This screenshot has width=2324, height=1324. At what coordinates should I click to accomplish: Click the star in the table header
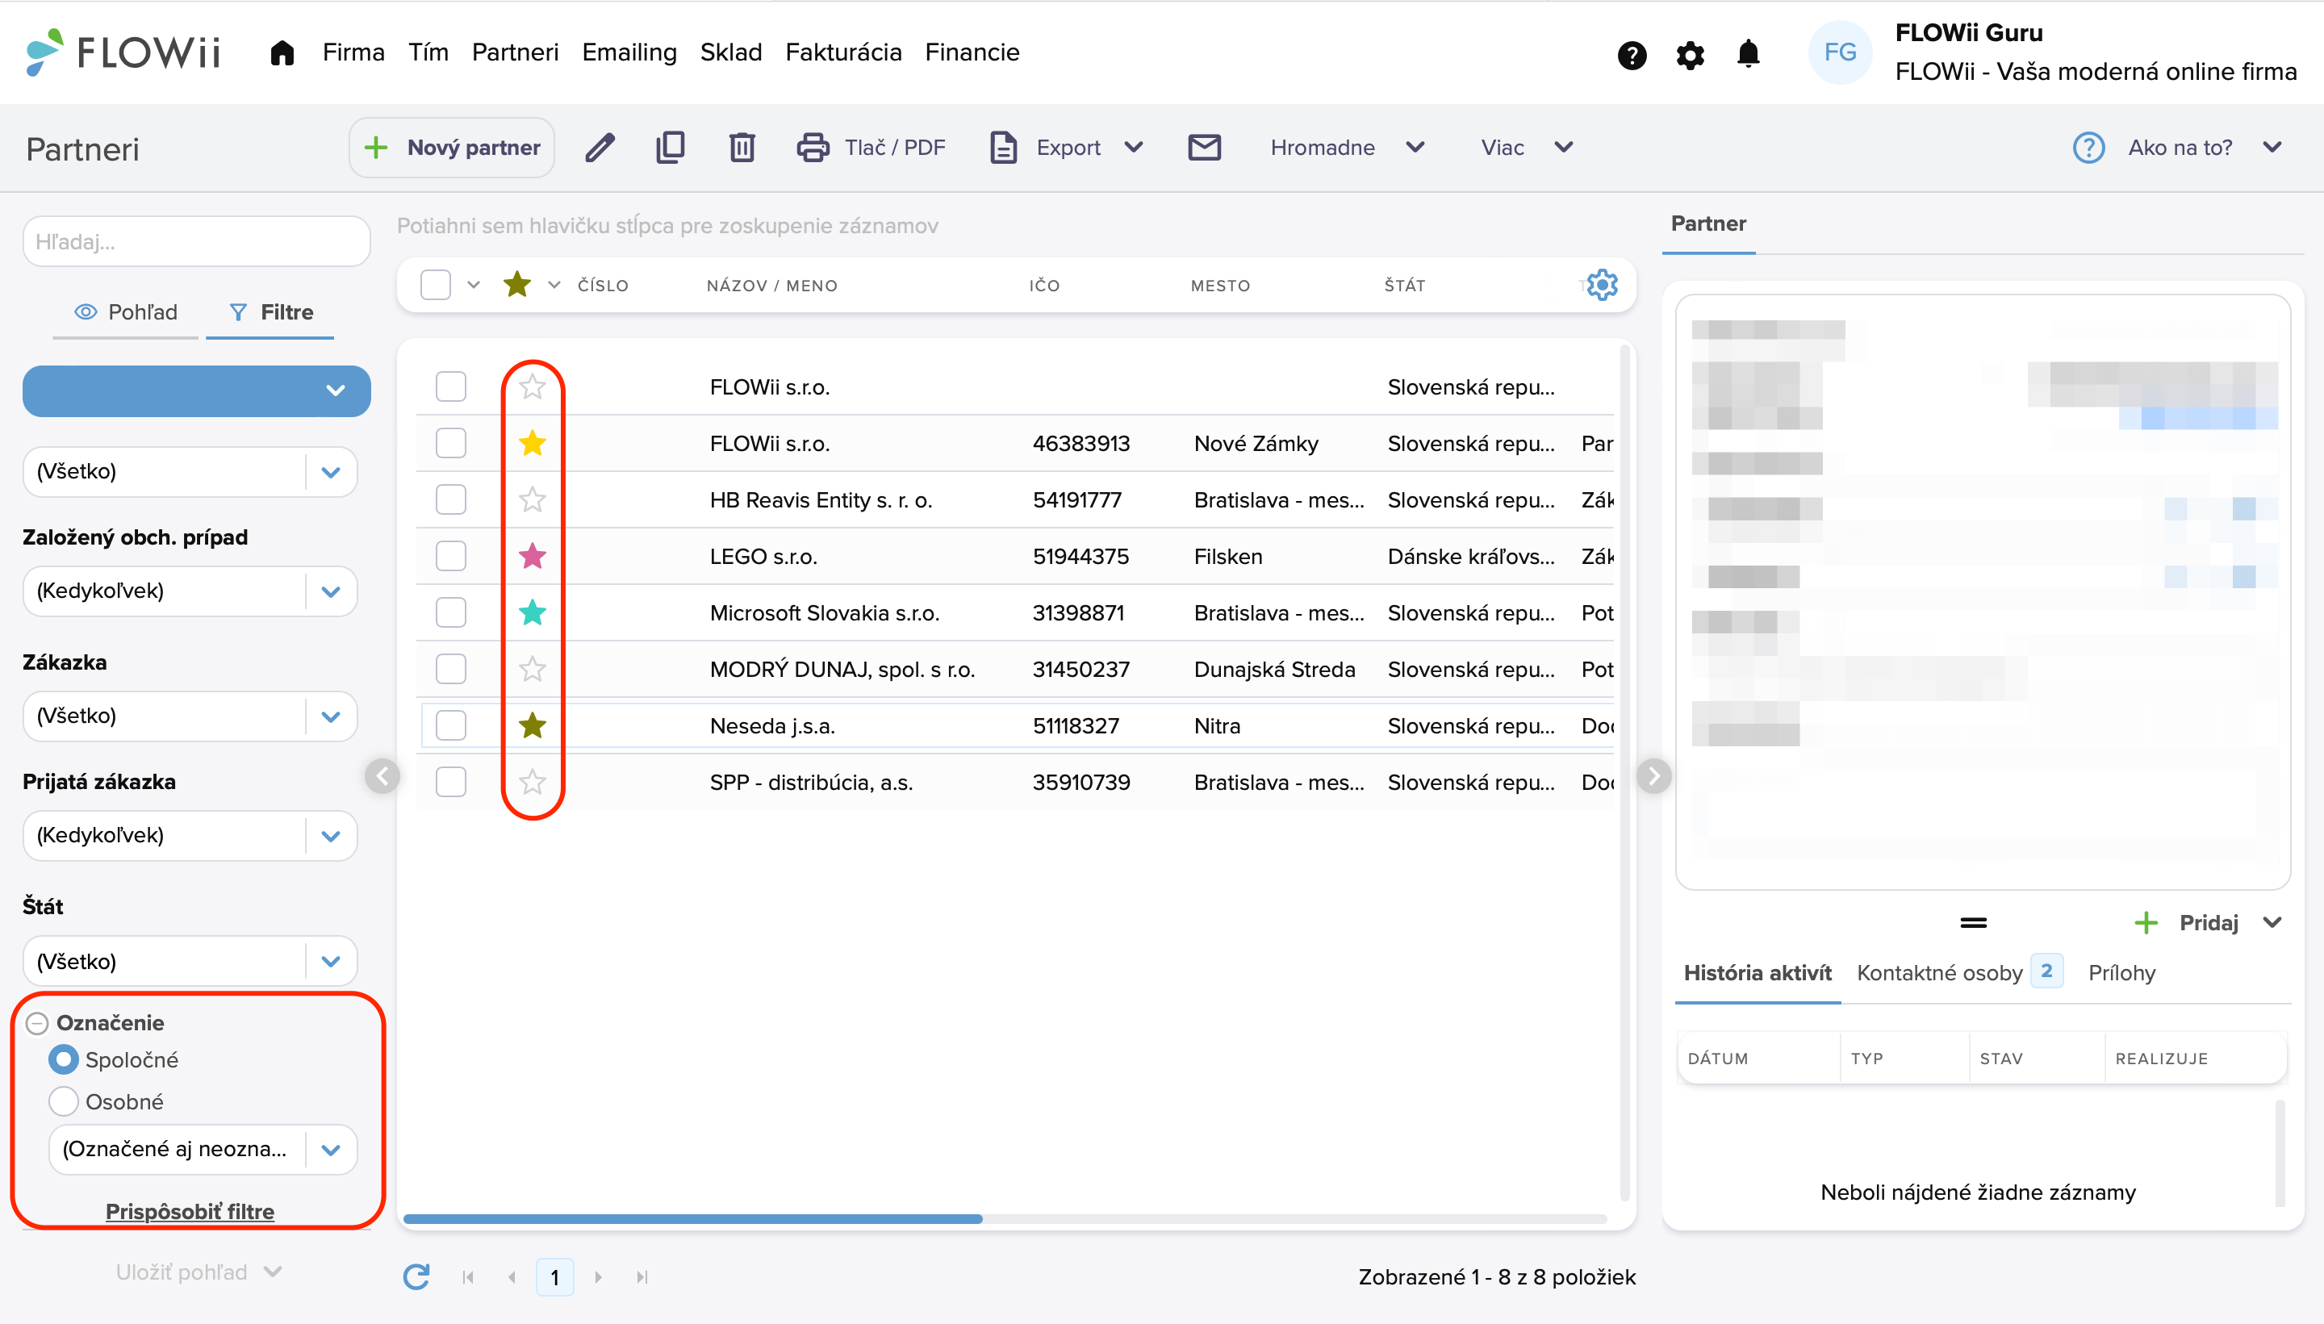(516, 285)
